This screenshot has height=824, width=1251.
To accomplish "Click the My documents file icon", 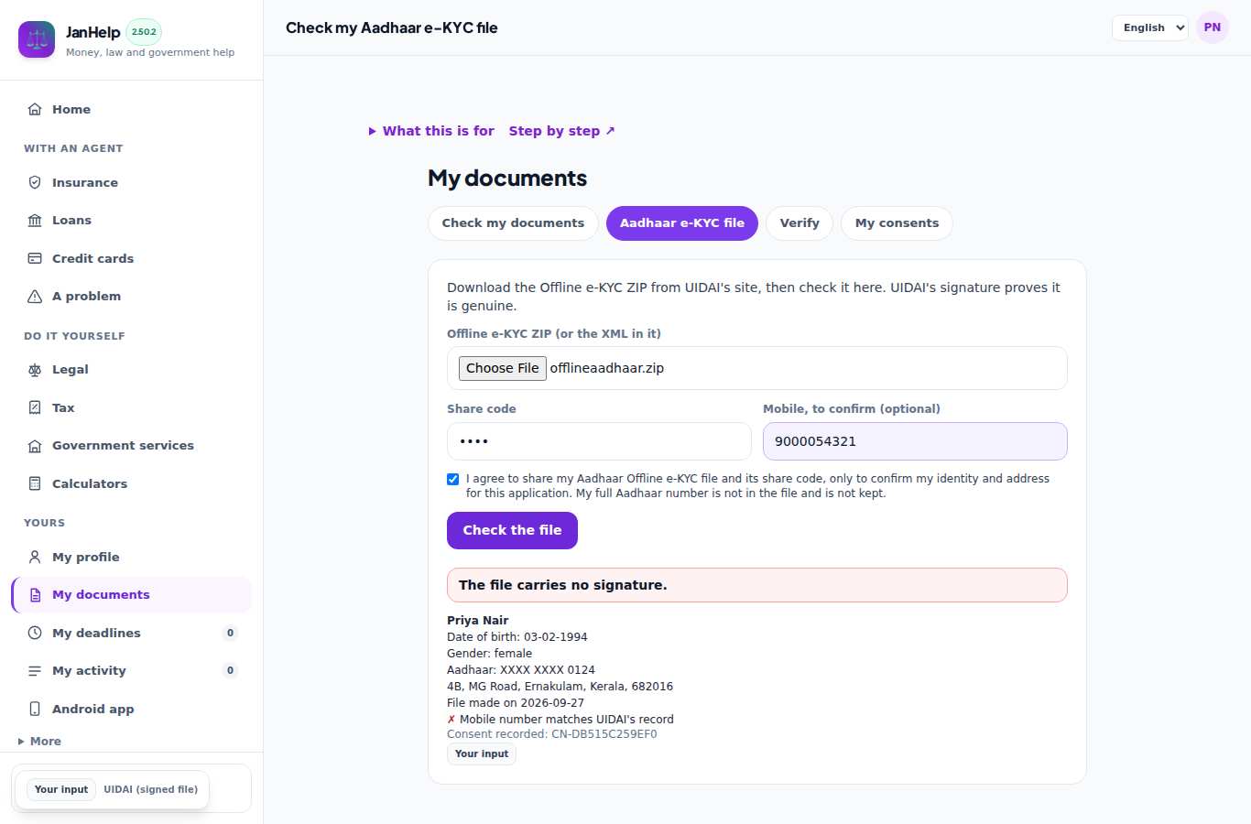I will point(35,594).
